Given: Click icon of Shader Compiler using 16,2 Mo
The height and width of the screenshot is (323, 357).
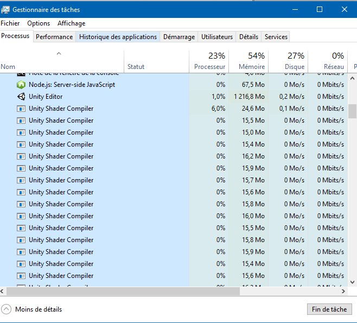Looking at the screenshot, I should pos(21,156).
